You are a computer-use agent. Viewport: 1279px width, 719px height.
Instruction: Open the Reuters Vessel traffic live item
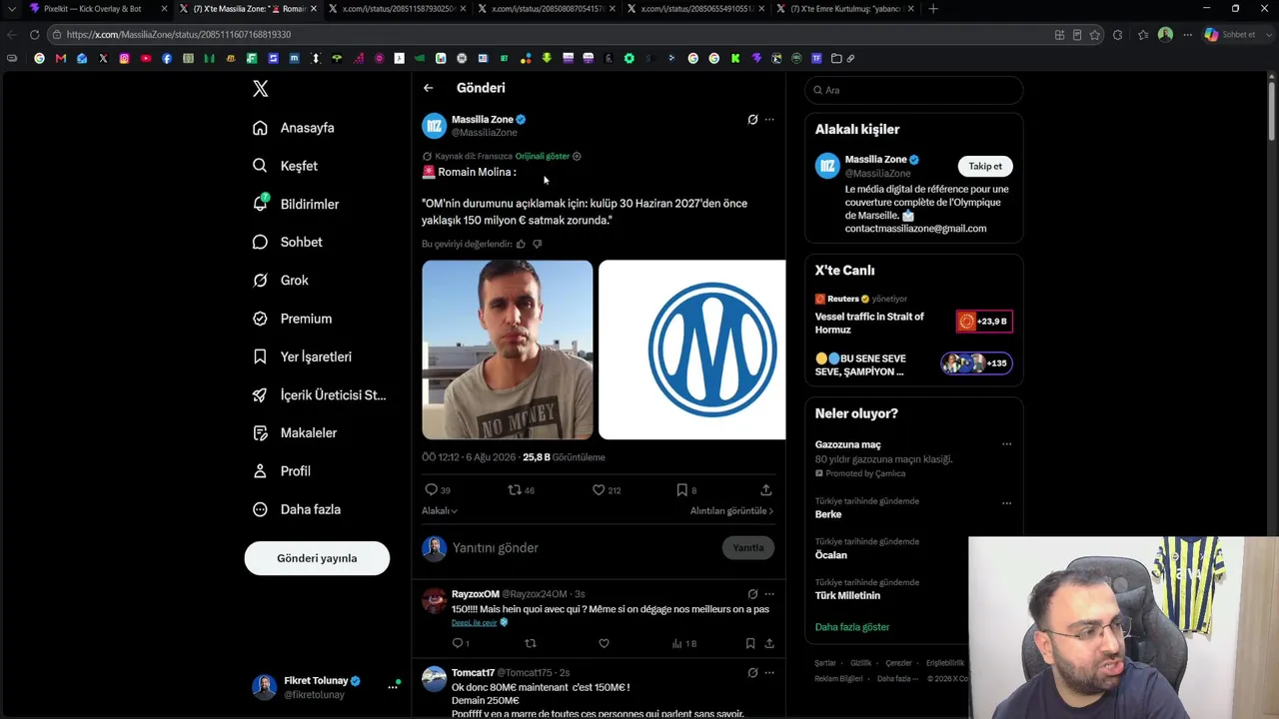click(913, 315)
